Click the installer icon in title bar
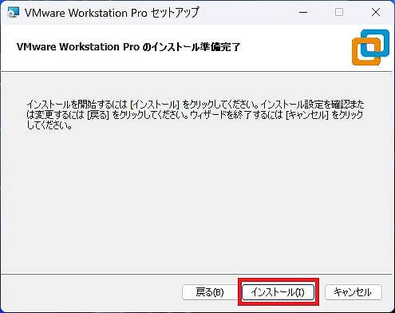Screen dimensions: 395x313 tap(14, 12)
